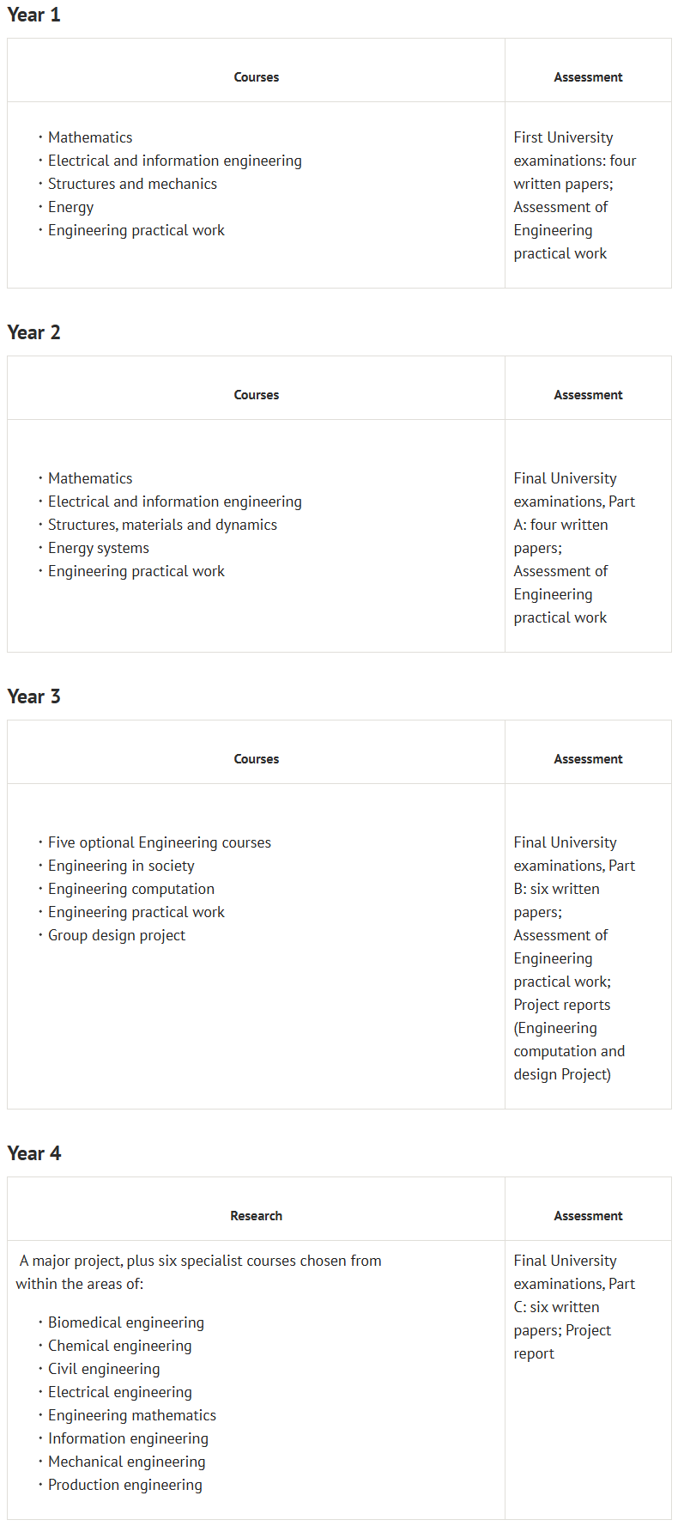The width and height of the screenshot is (678, 1526).
Task: Select the Research column header in Year 4
Action: [x=256, y=1216]
